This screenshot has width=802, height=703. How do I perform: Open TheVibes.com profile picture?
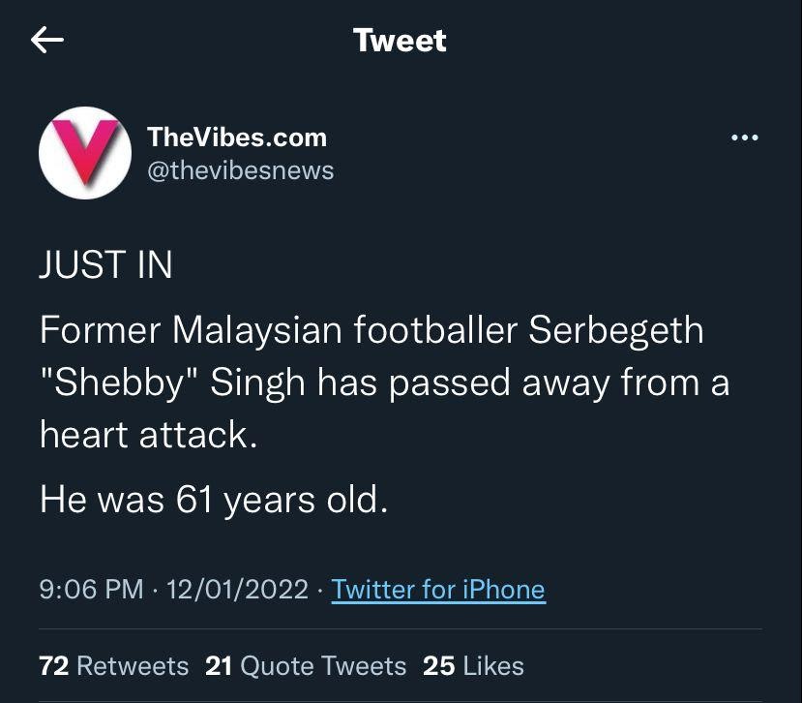click(x=85, y=153)
